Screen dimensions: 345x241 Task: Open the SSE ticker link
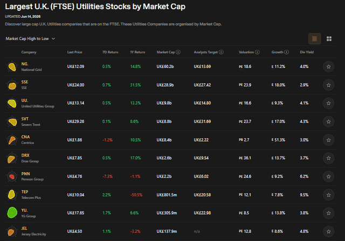point(25,82)
